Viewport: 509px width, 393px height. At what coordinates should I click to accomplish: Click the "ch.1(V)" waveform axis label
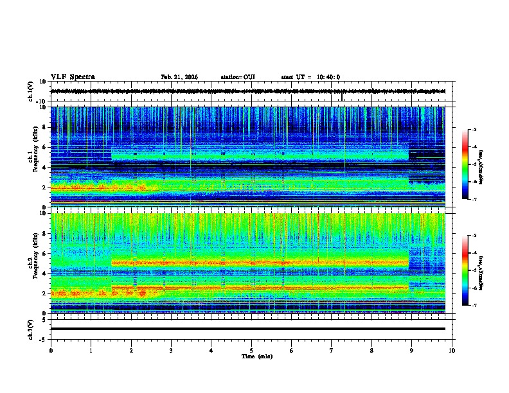[x=31, y=91]
